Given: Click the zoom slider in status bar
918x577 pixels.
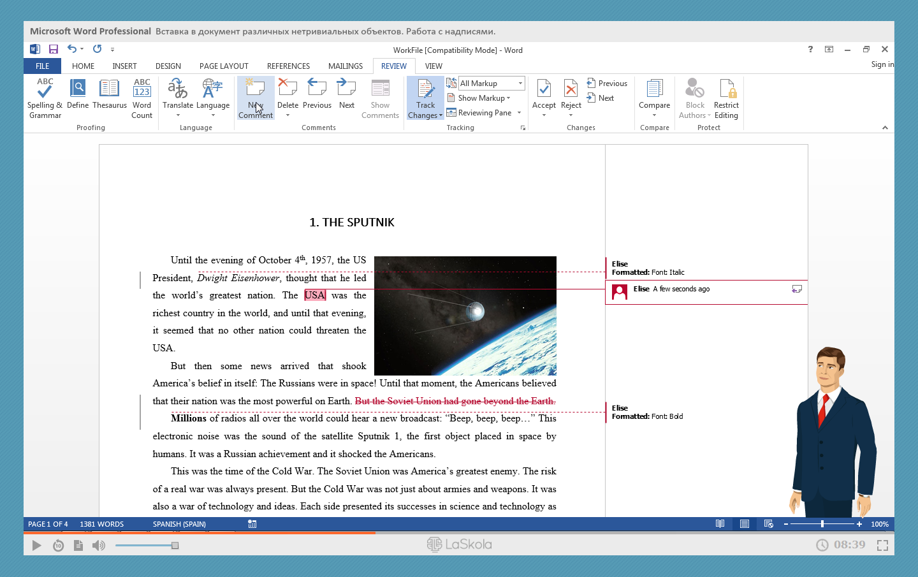Looking at the screenshot, I should point(822,524).
